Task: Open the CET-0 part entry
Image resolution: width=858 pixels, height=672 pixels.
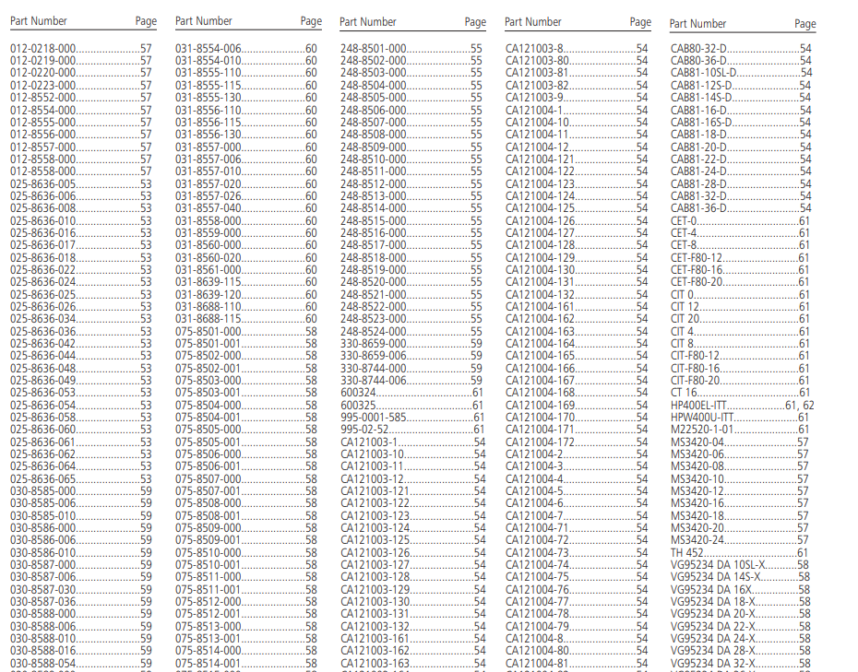Action: [x=684, y=220]
